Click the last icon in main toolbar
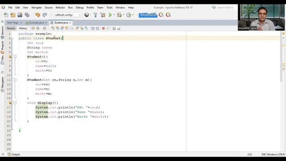 click(x=168, y=15)
